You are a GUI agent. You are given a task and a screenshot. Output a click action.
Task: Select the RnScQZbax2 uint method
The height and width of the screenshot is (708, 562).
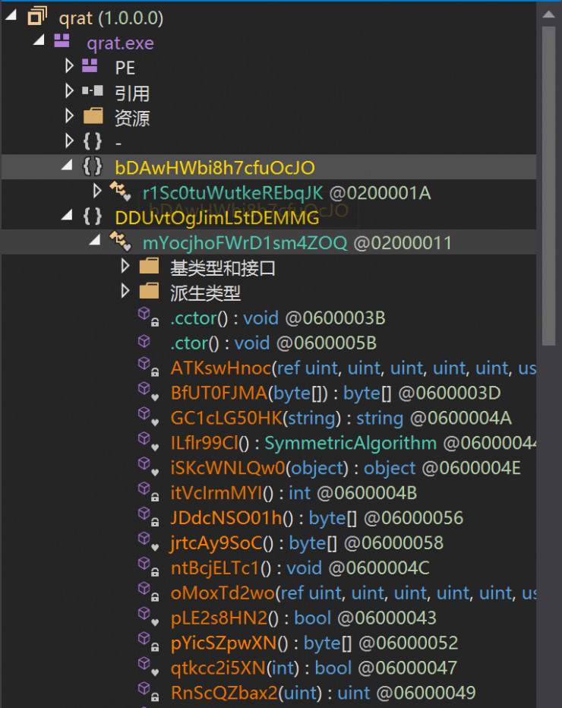coord(214,693)
